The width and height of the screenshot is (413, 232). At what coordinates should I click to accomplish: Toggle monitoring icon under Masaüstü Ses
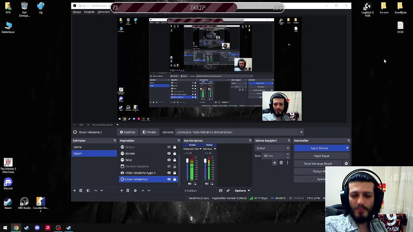click(195, 184)
